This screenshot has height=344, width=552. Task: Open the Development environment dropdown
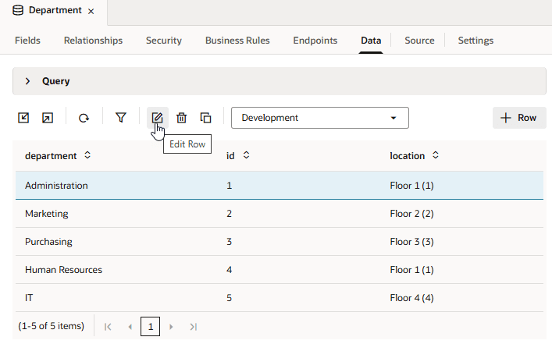point(320,118)
